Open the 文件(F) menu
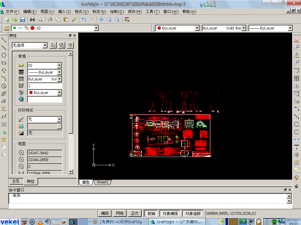Screen dimensions: 301x225 coord(12,12)
